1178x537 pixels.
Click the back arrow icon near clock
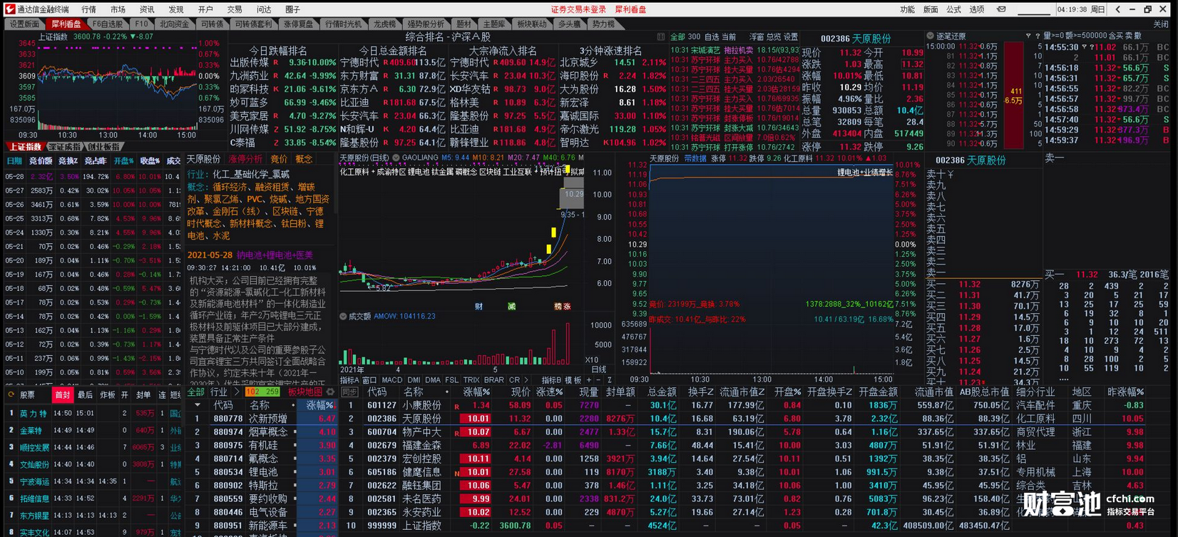[x=1117, y=9]
